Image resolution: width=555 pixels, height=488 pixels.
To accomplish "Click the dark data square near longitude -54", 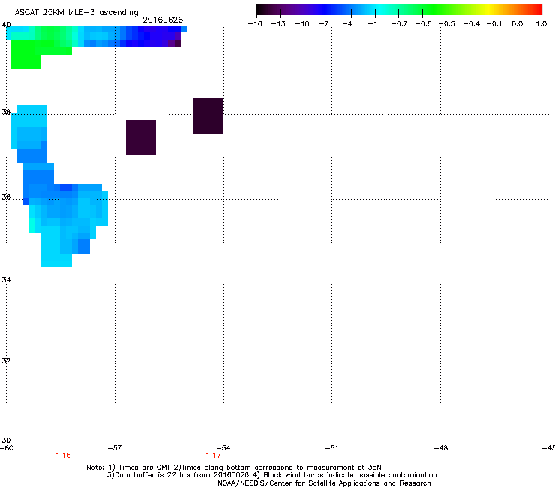I will (x=208, y=116).
